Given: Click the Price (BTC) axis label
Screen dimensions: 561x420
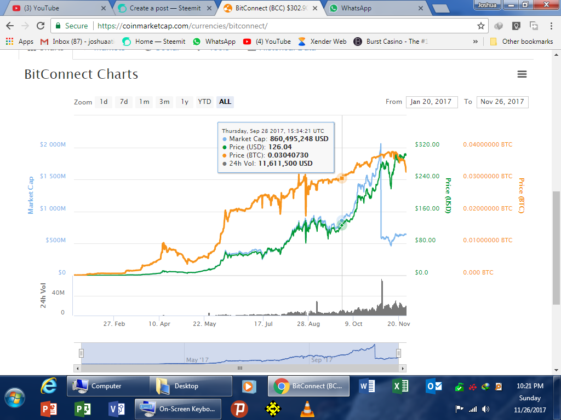Looking at the screenshot, I should 522,195.
